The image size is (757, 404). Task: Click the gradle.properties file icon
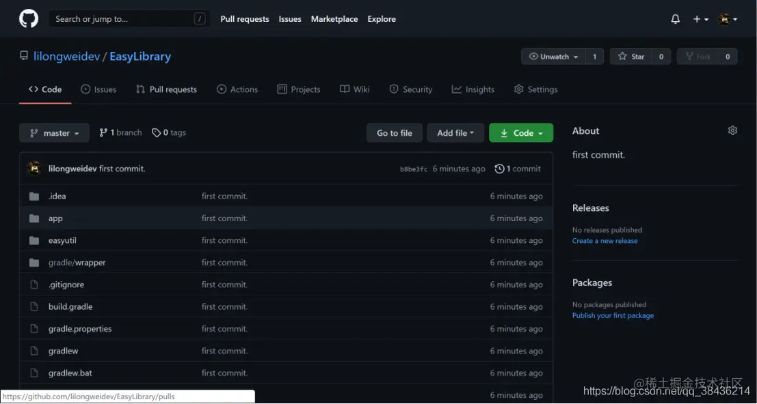[x=34, y=329]
